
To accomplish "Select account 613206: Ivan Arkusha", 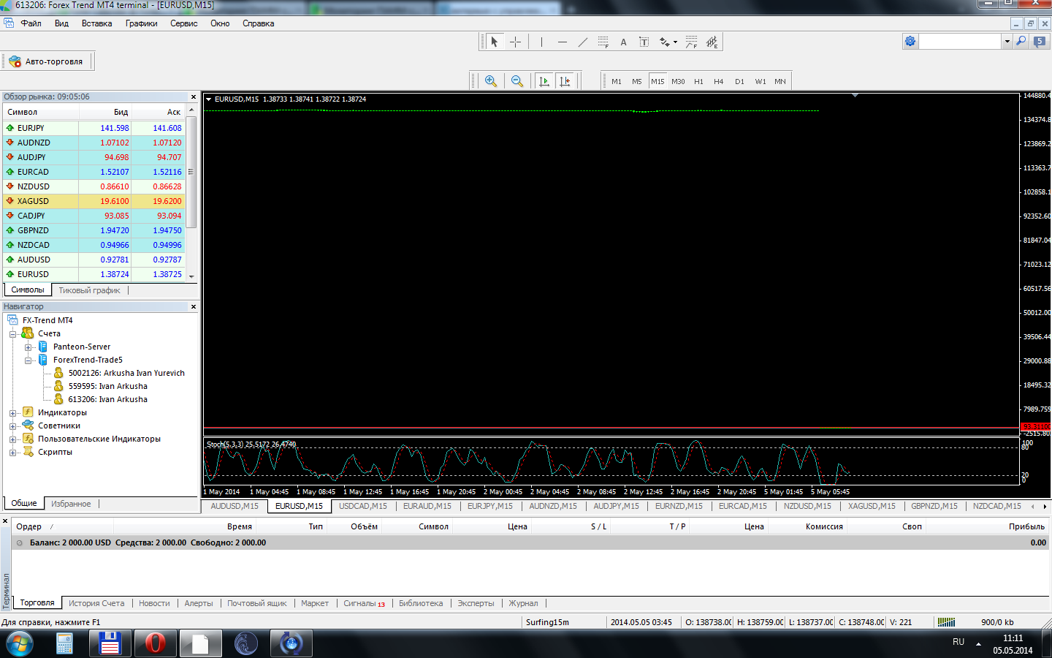I will click(x=107, y=399).
